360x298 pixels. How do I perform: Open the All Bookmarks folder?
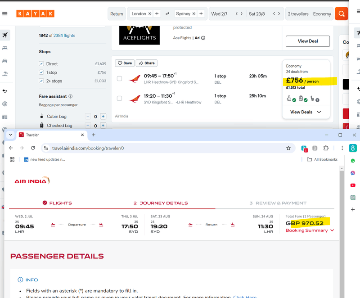coord(322,159)
